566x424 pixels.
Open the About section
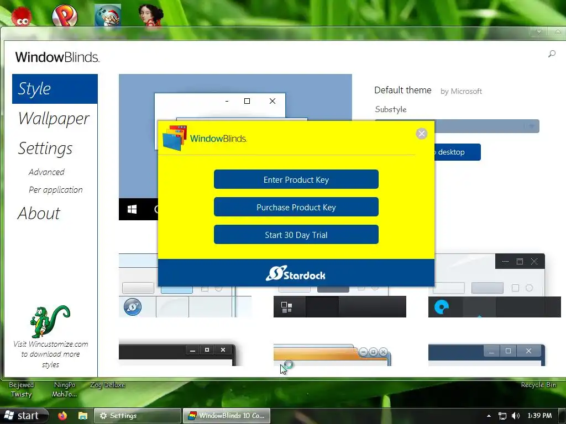(39, 213)
